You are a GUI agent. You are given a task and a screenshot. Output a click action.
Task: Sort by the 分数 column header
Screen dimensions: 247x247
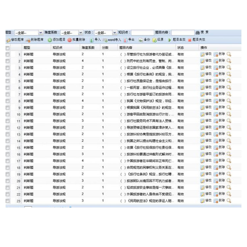(x=105, y=48)
